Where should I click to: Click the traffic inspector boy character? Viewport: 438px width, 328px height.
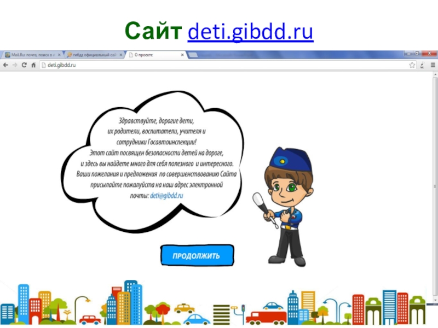point(284,207)
